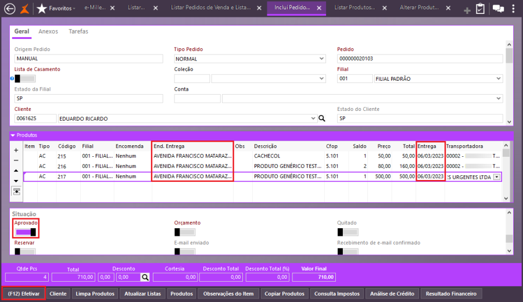Toggle Recebimento de e-mail confirmado switch
The width and height of the screenshot is (523, 302).
pos(348,251)
